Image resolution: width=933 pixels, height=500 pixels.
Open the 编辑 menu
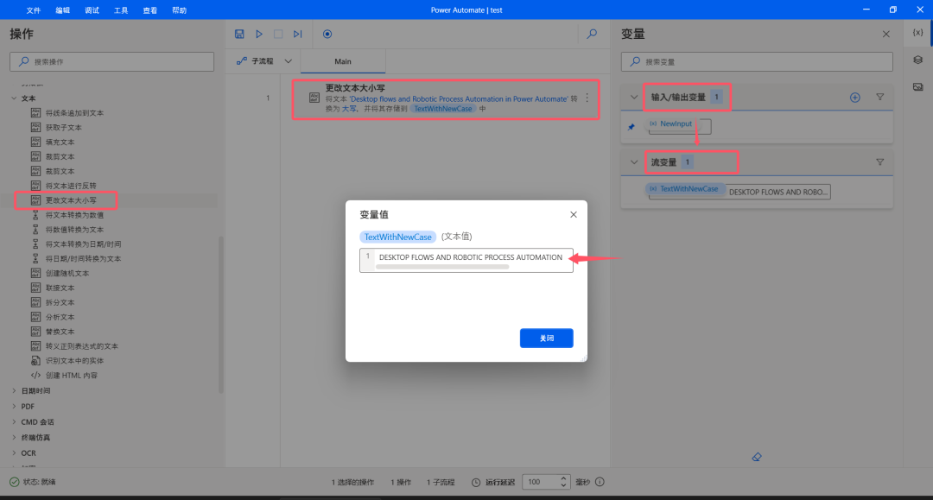[62, 10]
